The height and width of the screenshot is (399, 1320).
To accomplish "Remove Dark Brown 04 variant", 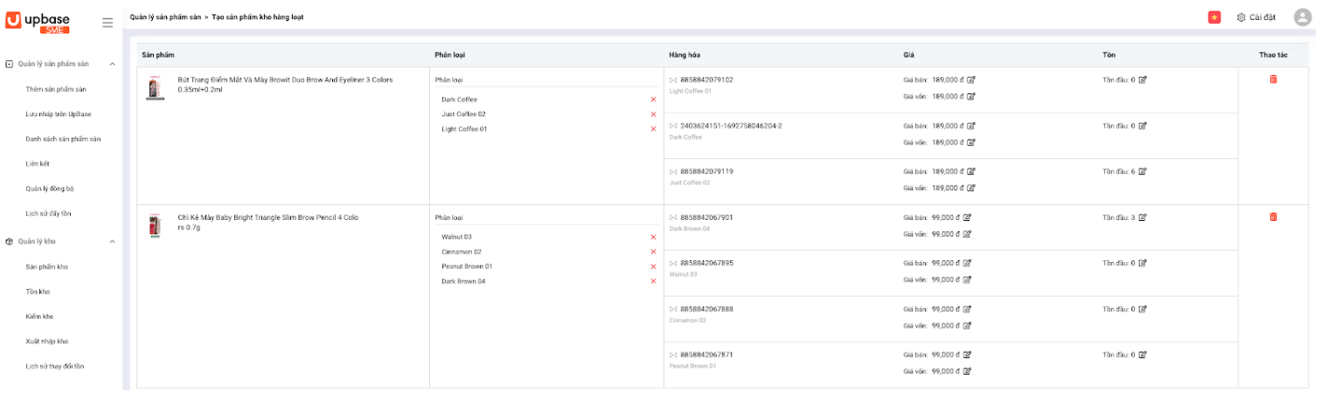I will tap(653, 281).
